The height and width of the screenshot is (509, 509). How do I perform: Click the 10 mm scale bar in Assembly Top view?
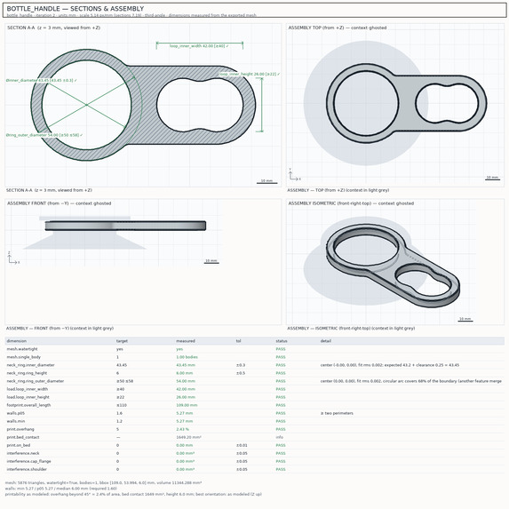(x=492, y=179)
